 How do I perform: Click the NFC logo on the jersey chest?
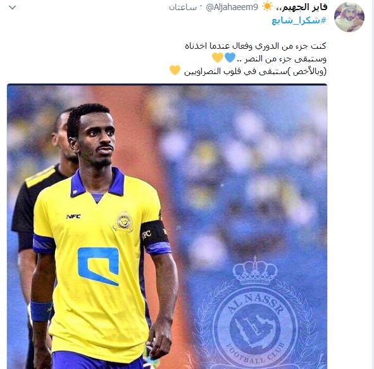(73, 216)
